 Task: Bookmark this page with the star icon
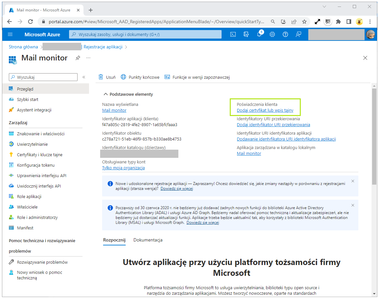(x=305, y=22)
